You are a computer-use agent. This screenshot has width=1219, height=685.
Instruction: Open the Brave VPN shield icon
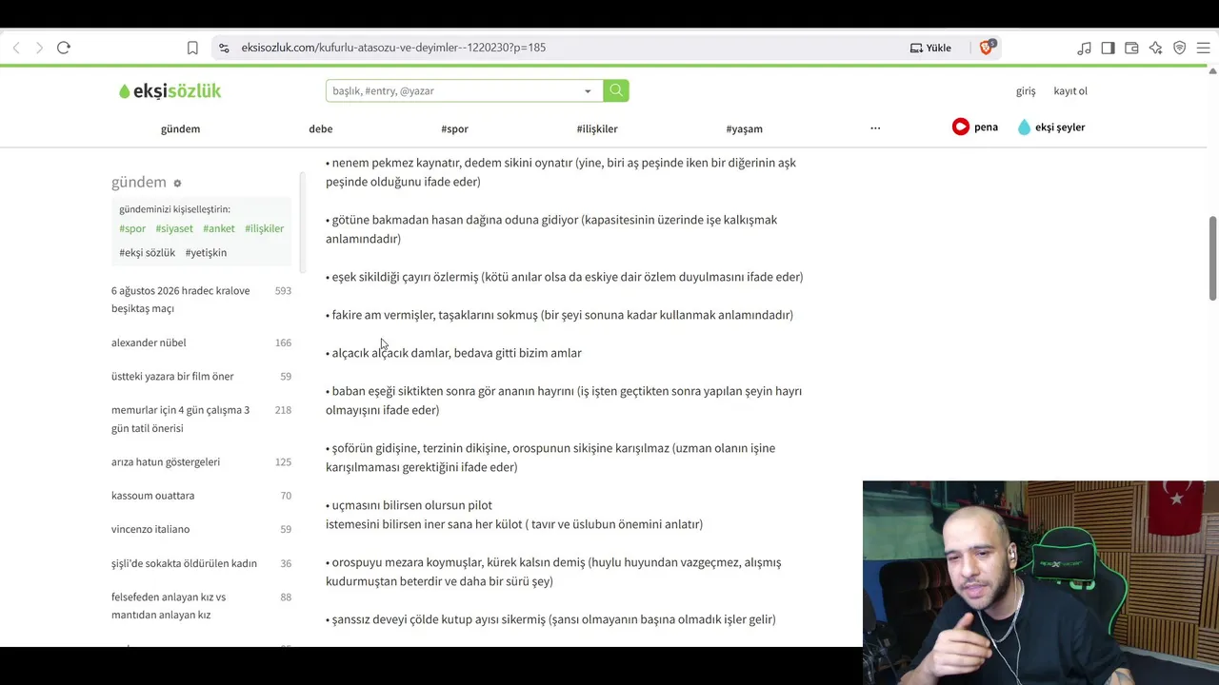click(x=1179, y=48)
